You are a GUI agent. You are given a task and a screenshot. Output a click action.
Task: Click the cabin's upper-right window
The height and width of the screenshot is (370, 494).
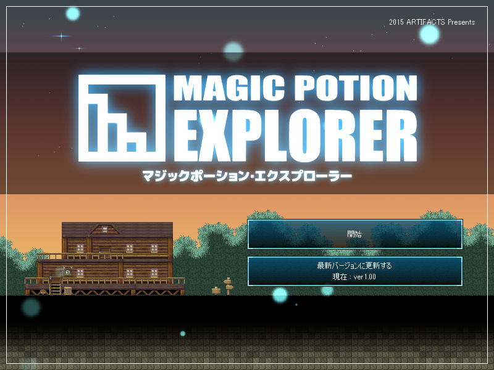(x=154, y=248)
